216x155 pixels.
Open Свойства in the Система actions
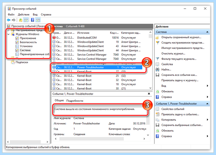[x=167, y=64]
